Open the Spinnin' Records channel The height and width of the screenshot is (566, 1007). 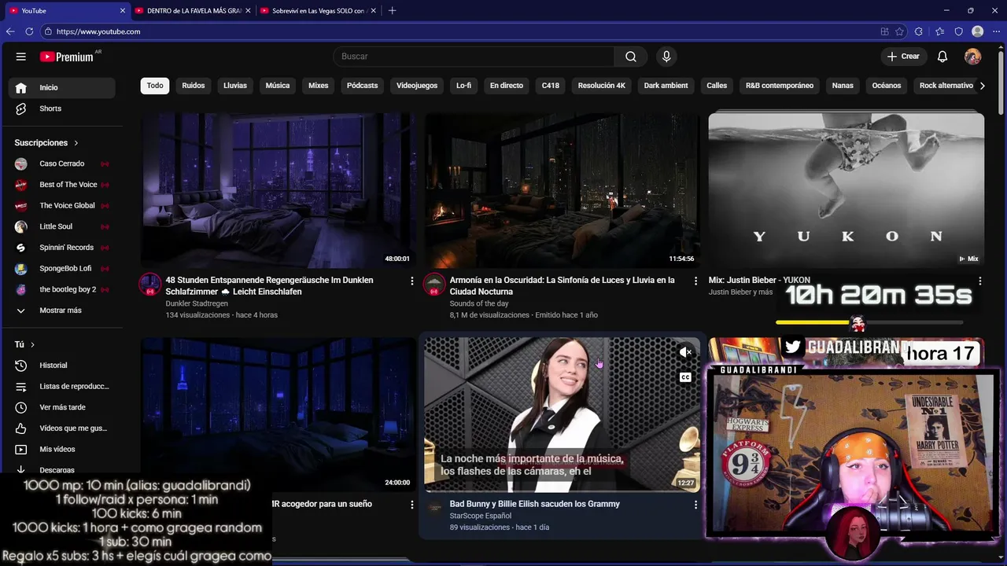click(62, 248)
